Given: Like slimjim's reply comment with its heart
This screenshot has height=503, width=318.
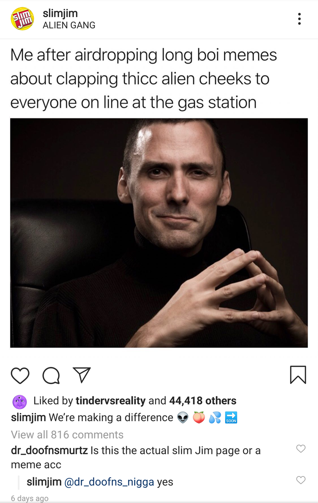Looking at the screenshot, I should pos(301,480).
